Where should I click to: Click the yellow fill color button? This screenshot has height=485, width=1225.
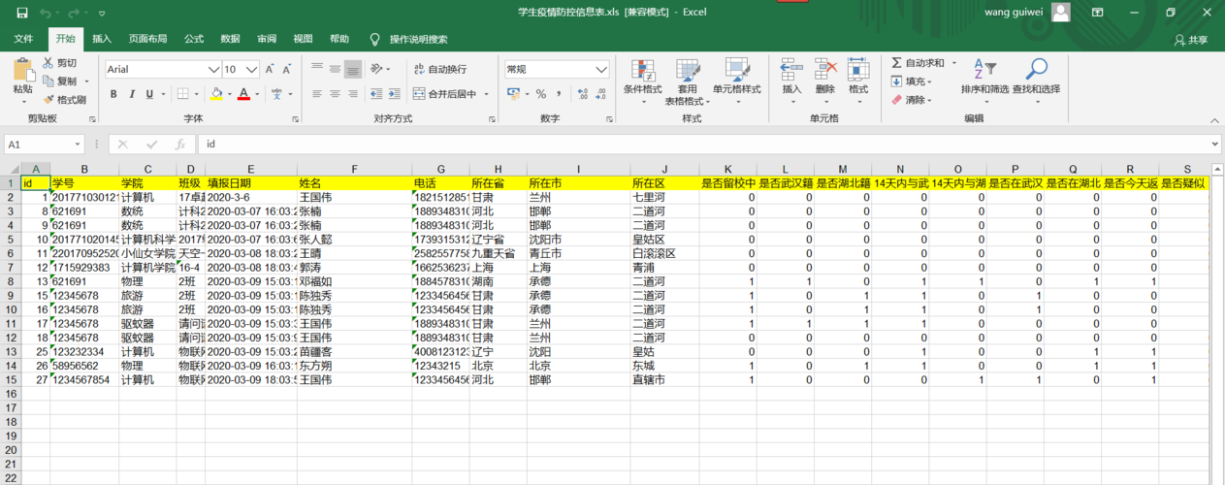(215, 94)
